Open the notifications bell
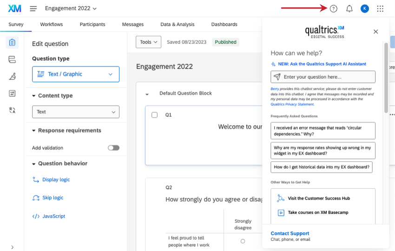Screen dimensions: 395x251 coord(349,8)
